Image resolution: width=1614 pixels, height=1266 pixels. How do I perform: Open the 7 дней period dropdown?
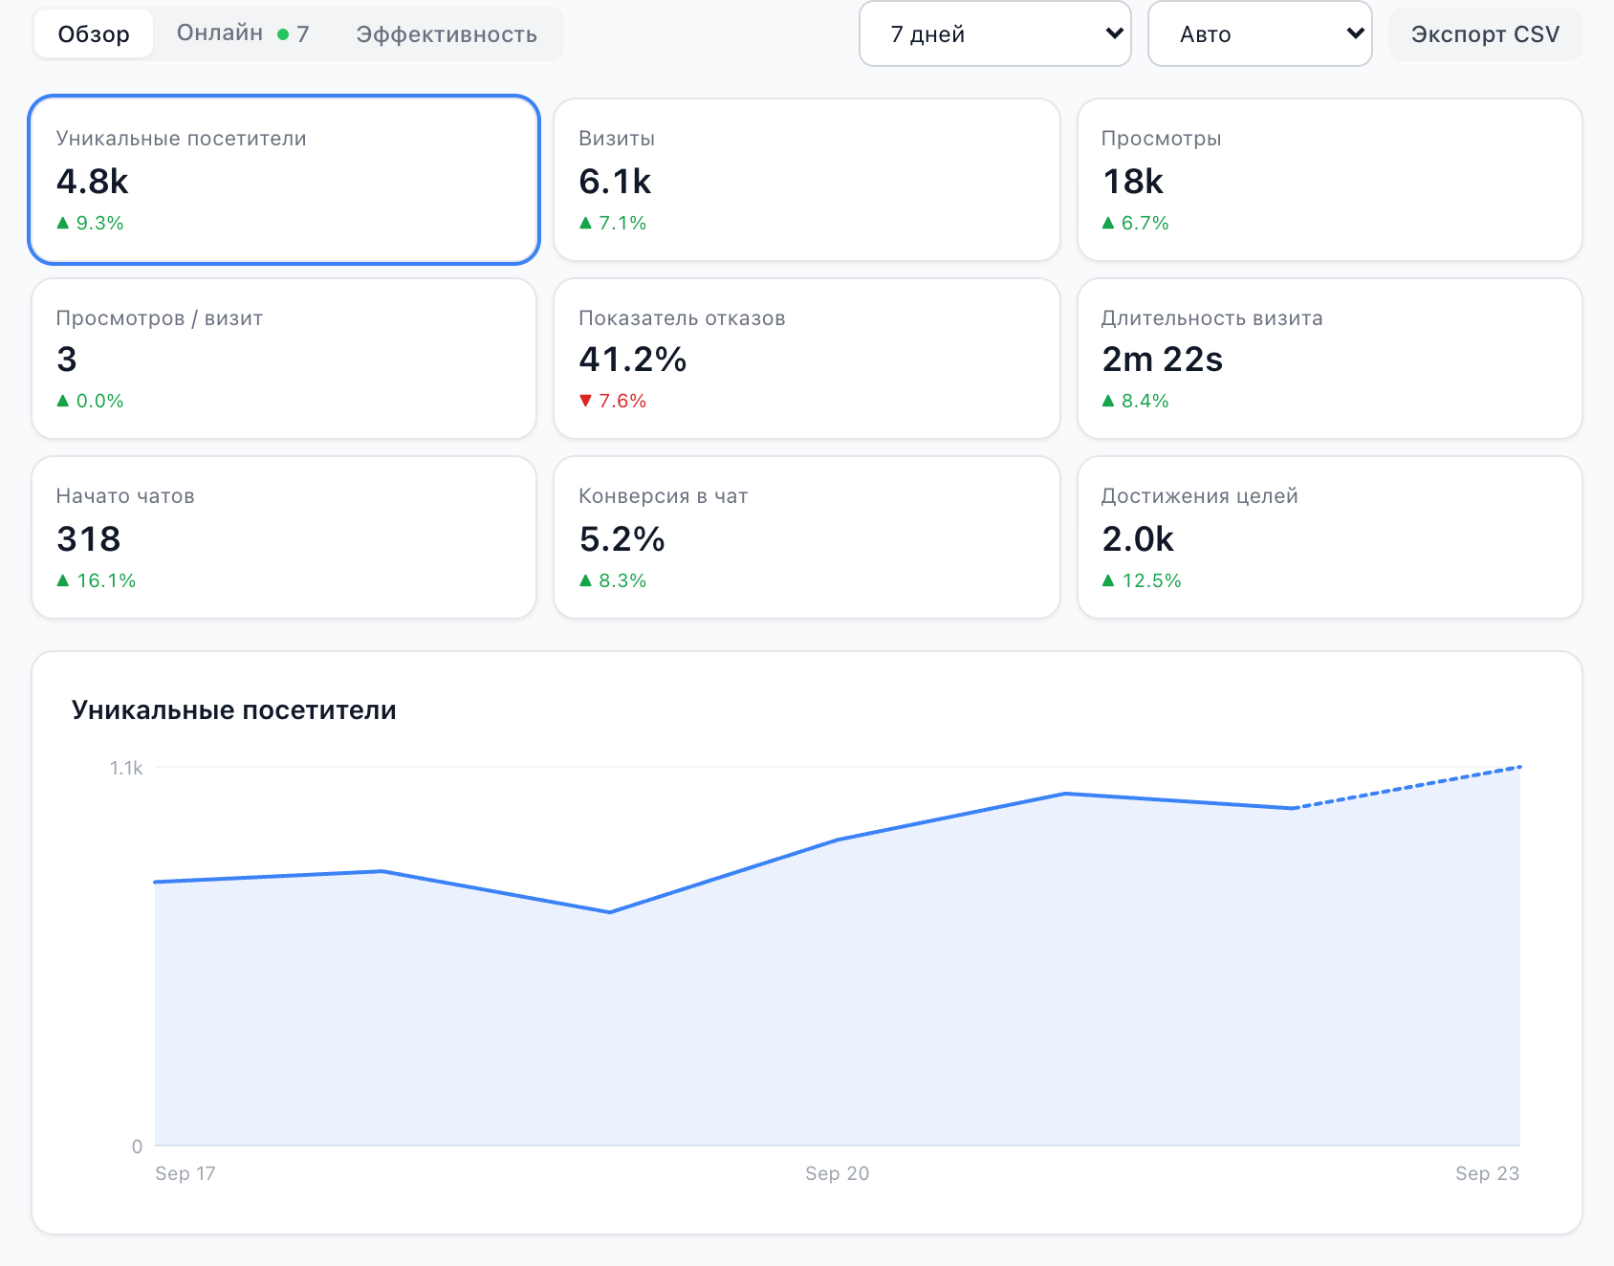click(995, 34)
